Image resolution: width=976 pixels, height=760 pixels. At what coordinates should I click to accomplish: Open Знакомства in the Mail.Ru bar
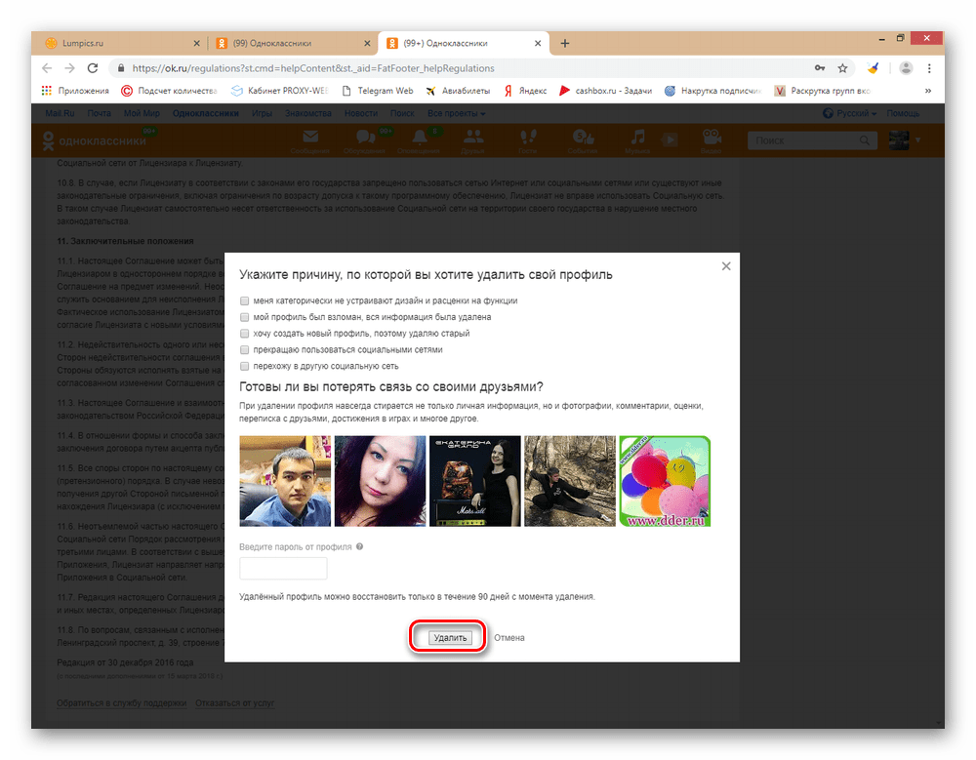[x=308, y=113]
